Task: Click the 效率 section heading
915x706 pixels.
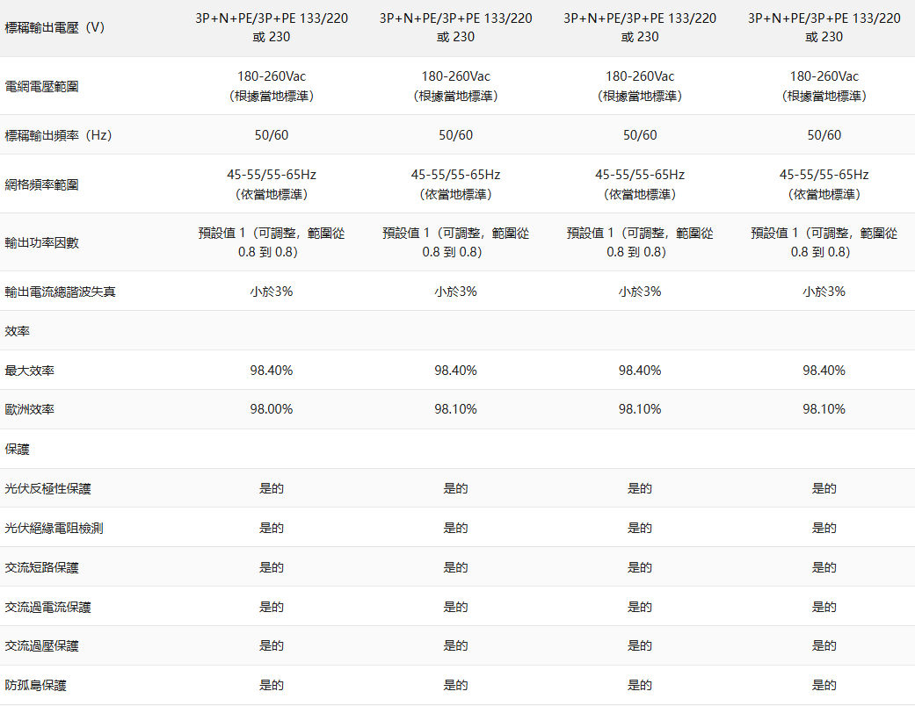Action: [x=18, y=331]
